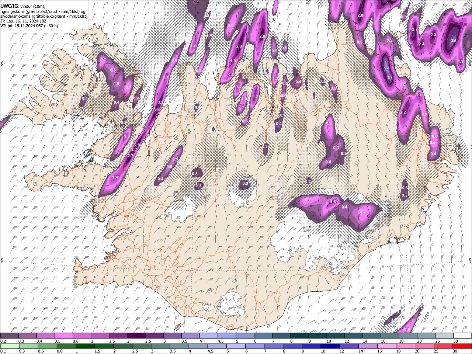This screenshot has width=472, height=354.
Task: Click the '3.1' value in the western snow band
Action: pyautogui.click(x=160, y=103)
